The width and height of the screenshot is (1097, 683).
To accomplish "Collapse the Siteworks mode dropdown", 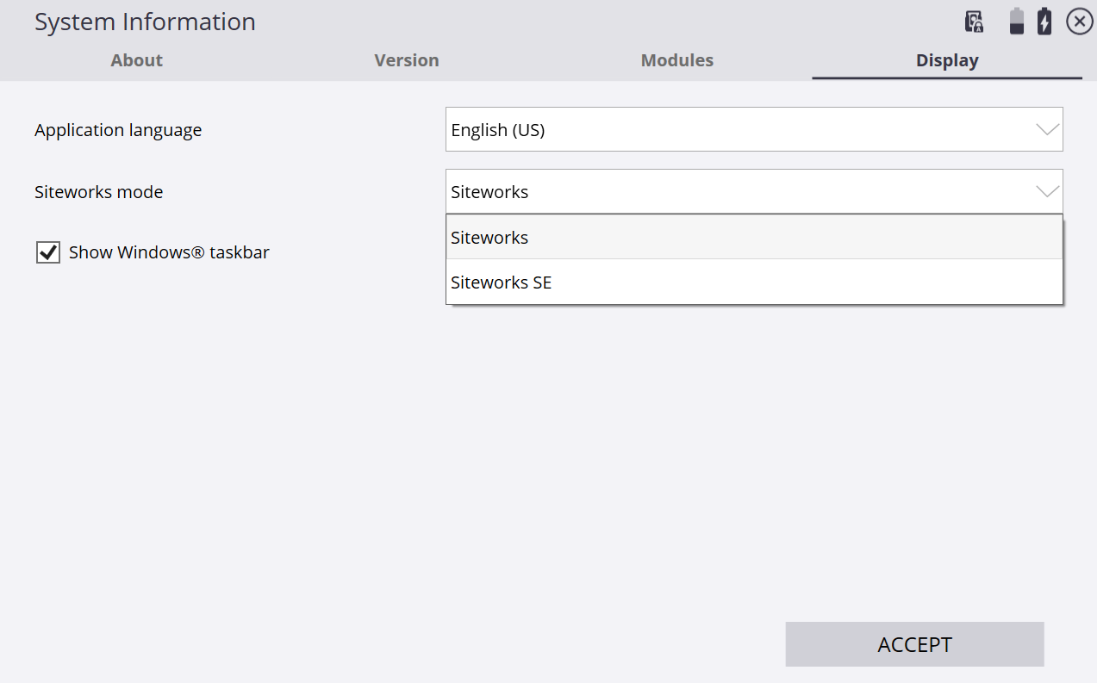I will click(754, 191).
